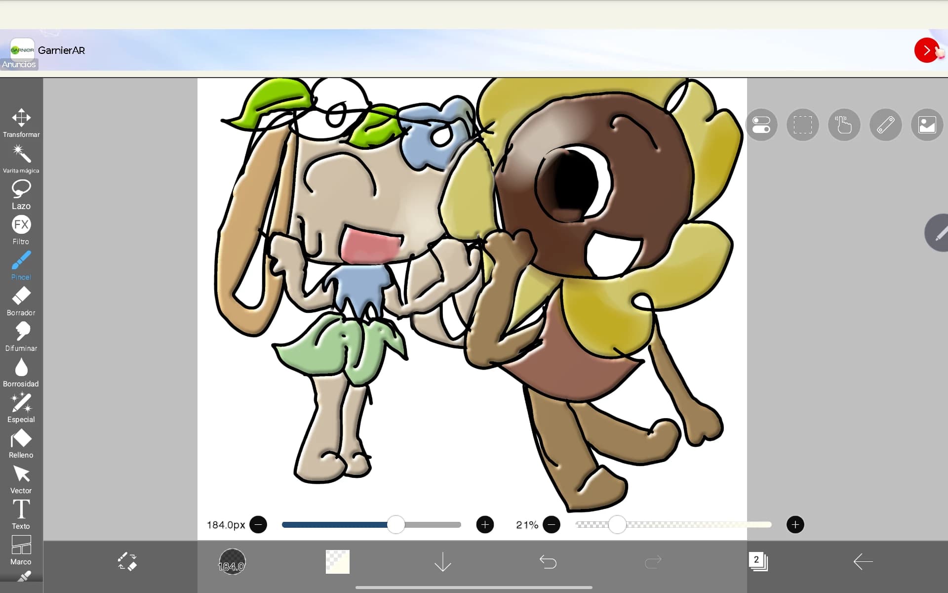Select the Lazo tool
This screenshot has width=948, height=593.
[21, 195]
